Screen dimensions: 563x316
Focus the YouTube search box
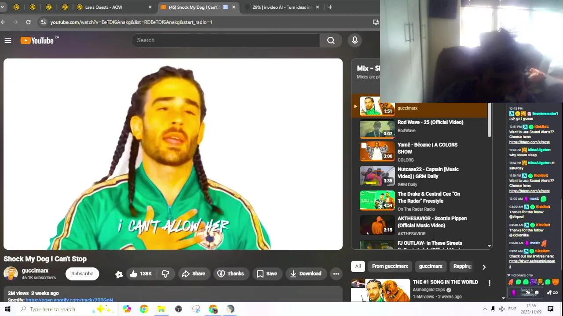pos(226,40)
